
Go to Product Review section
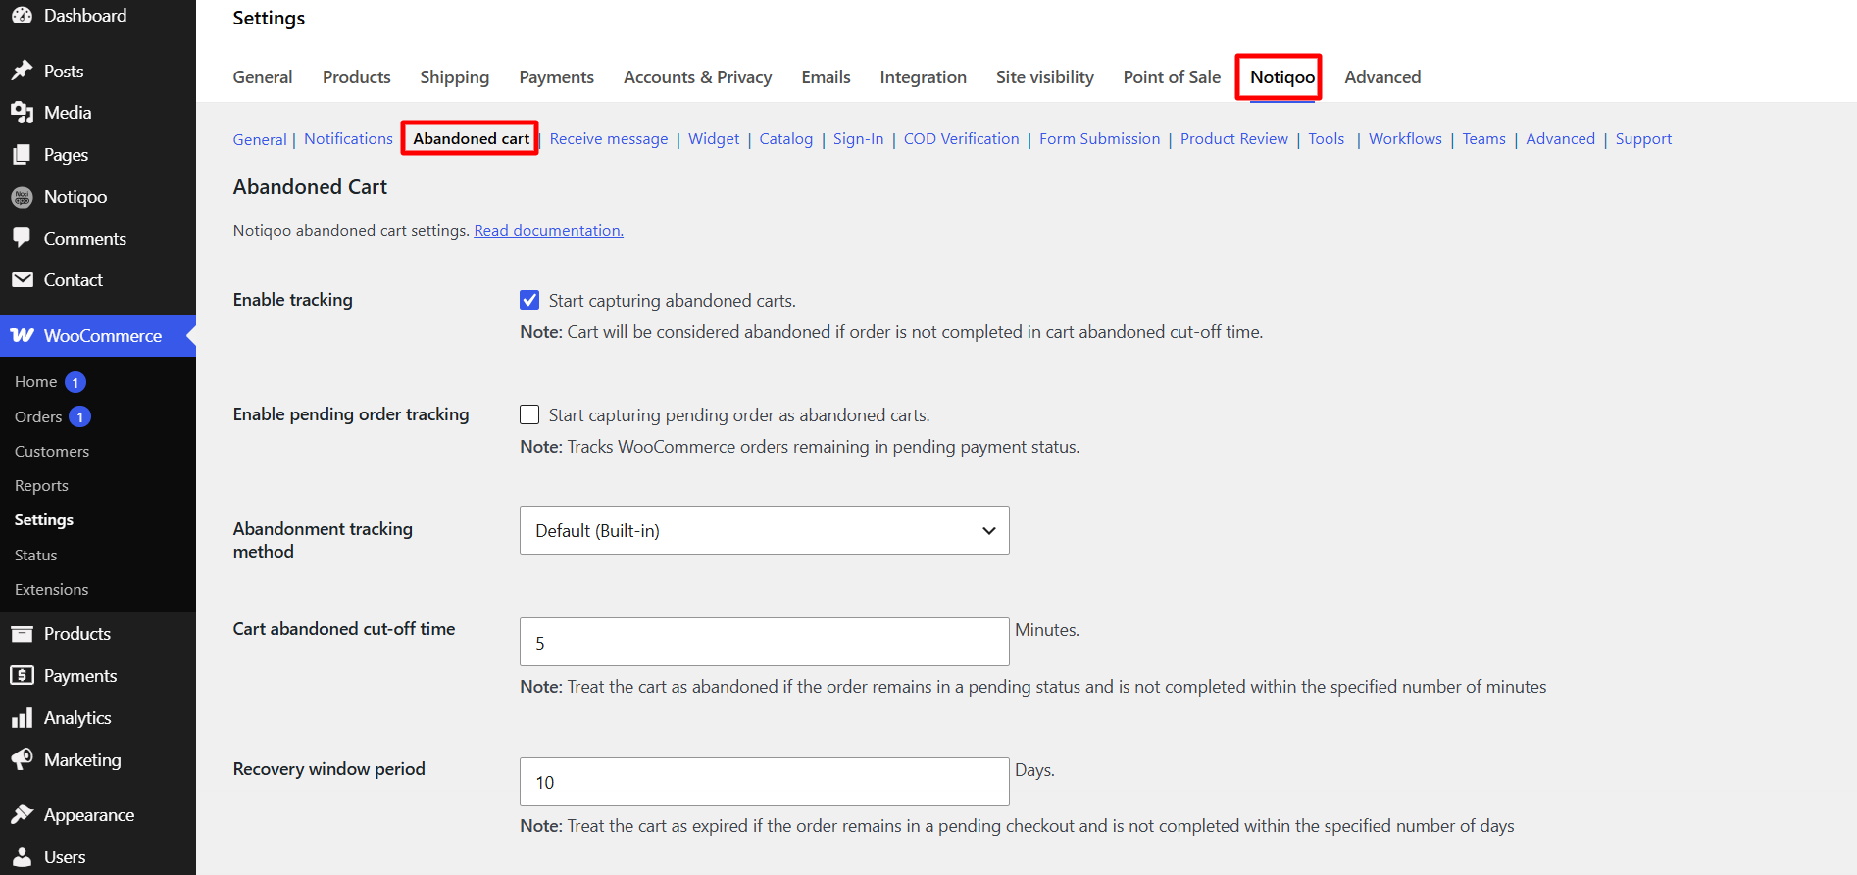pyautogui.click(x=1234, y=139)
